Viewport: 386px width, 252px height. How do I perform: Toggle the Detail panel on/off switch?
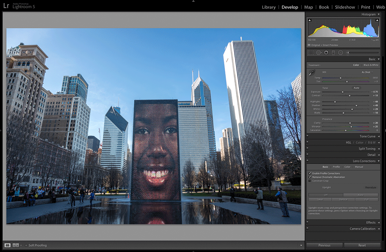tap(307, 154)
